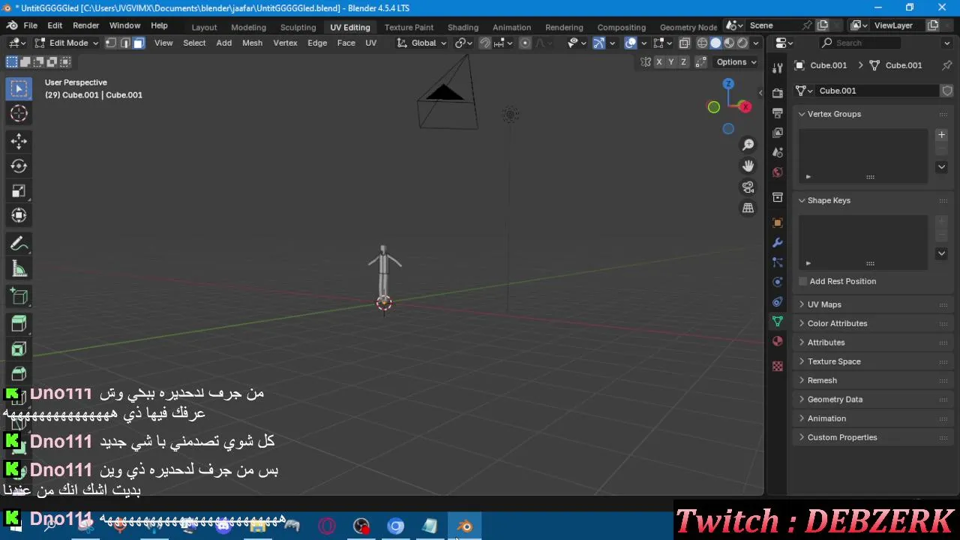Select the Annotate tool

[19, 244]
